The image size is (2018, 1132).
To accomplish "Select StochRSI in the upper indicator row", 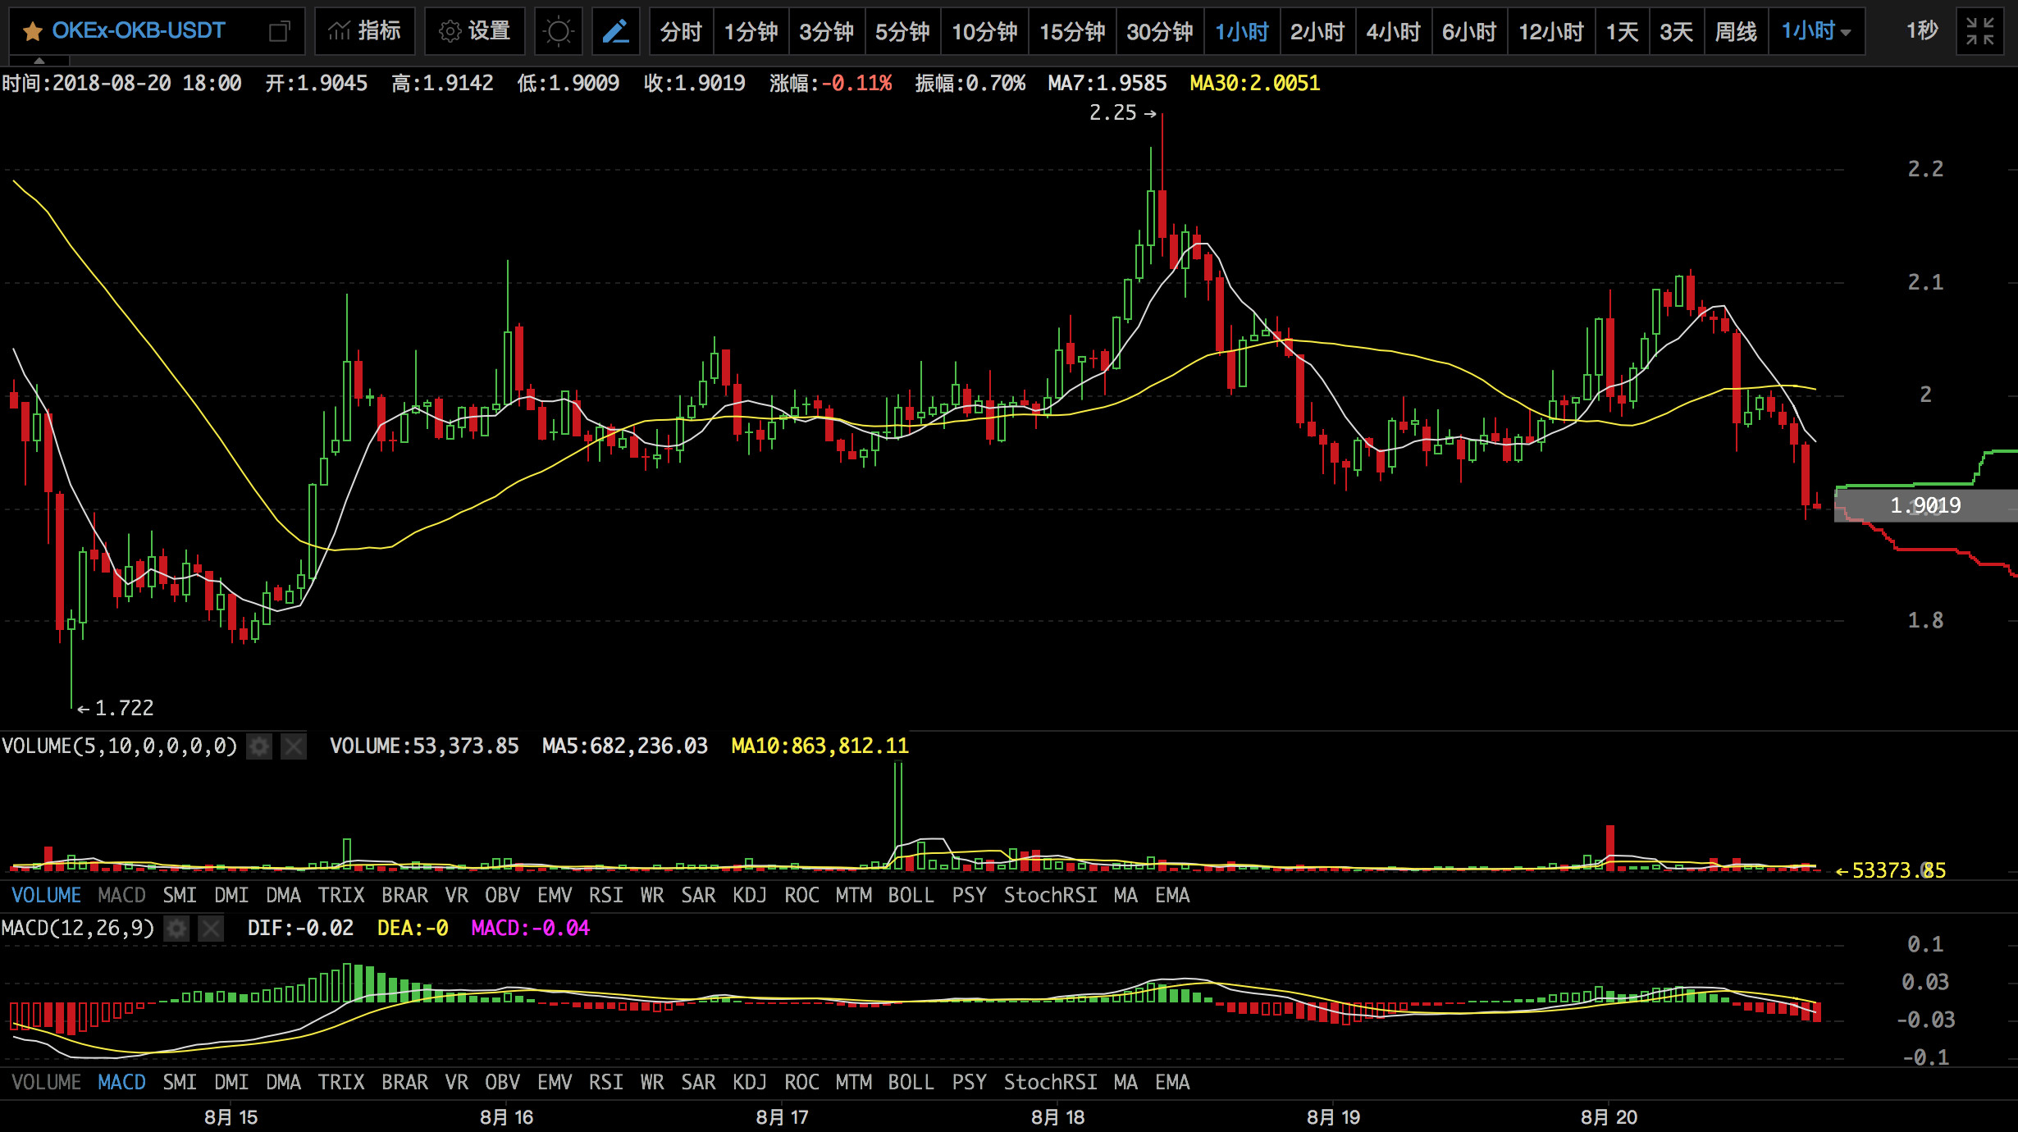I will pyautogui.click(x=1050, y=895).
